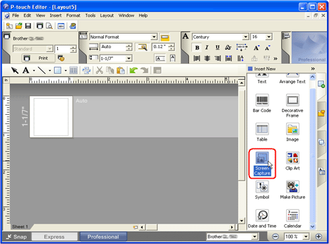Select the arrow pointer tool
Viewport: 329px width, 244px height.
click(15, 71)
